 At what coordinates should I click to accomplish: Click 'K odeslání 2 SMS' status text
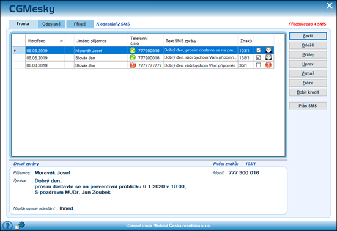(113, 24)
